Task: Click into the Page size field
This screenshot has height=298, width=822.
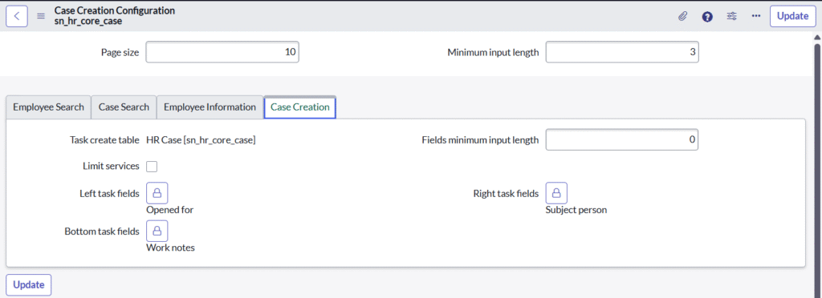Action: [x=222, y=52]
